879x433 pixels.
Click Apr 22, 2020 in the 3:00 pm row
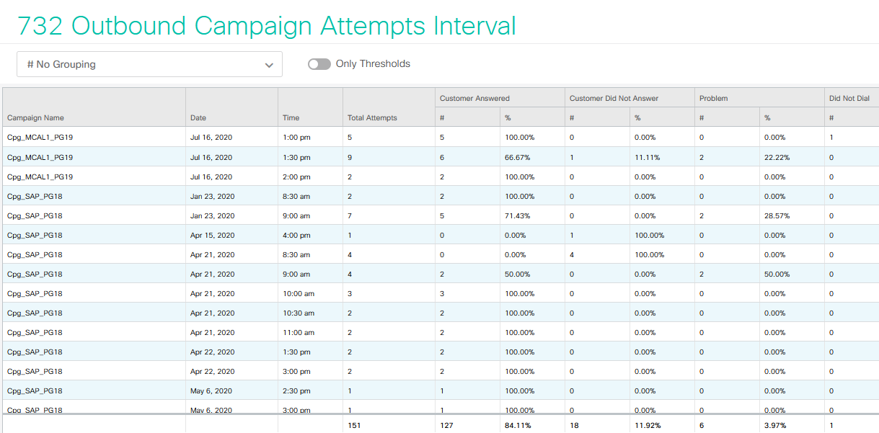213,371
